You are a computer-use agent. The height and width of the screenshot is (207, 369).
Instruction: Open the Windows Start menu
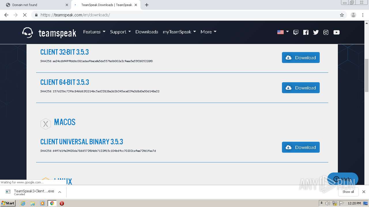8,203
